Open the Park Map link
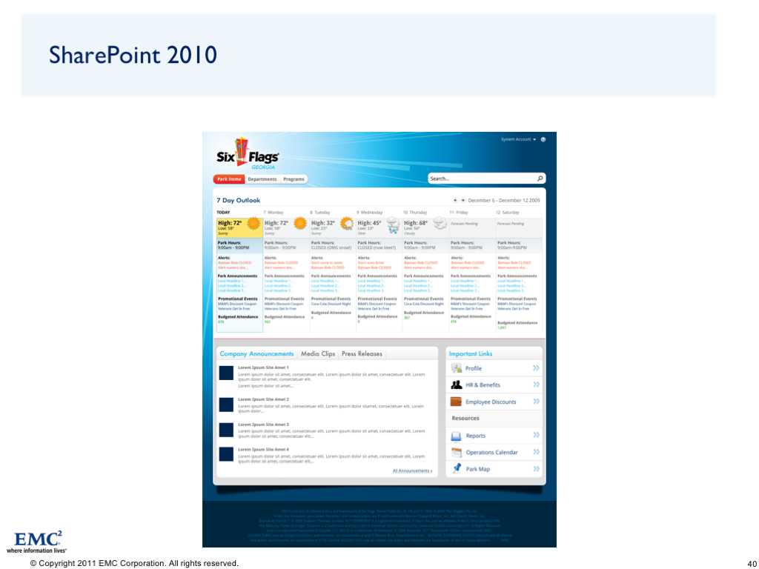Image resolution: width=759 pixels, height=569 pixels. [x=478, y=469]
